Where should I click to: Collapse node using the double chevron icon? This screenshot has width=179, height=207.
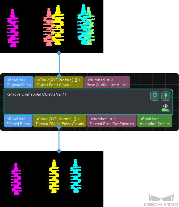[x=155, y=96]
